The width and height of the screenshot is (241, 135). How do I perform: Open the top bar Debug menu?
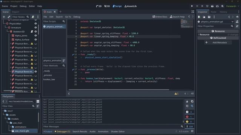(23, 6)
